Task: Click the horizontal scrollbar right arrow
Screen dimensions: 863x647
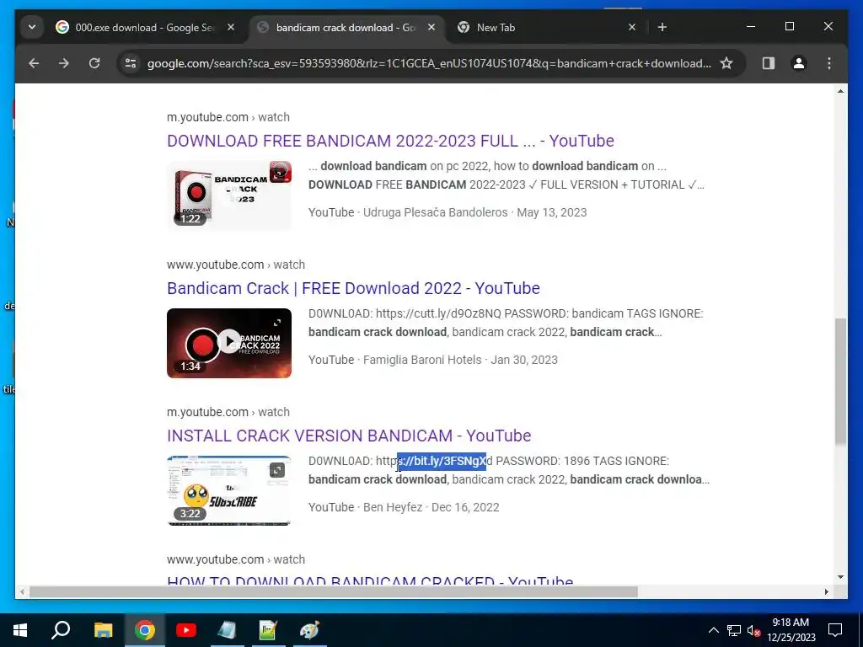Action: 826,592
